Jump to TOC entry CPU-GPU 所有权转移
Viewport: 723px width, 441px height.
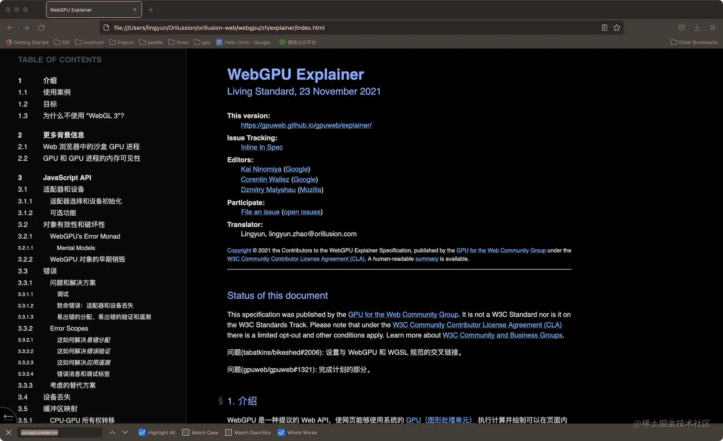point(82,420)
